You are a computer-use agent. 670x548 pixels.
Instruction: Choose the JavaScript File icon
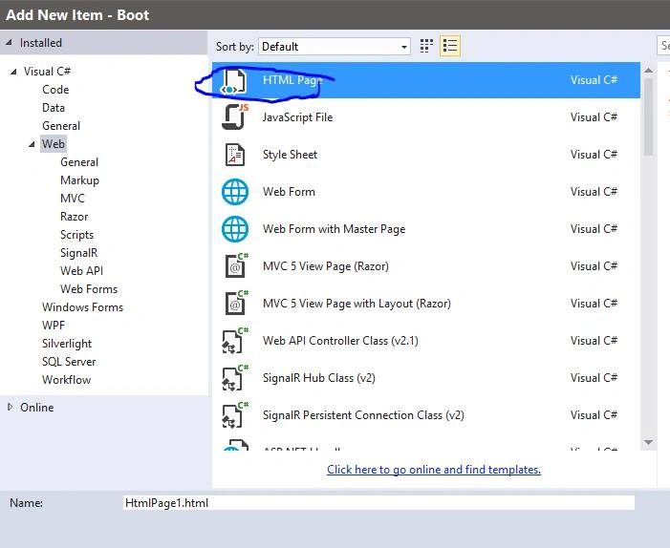(x=234, y=116)
